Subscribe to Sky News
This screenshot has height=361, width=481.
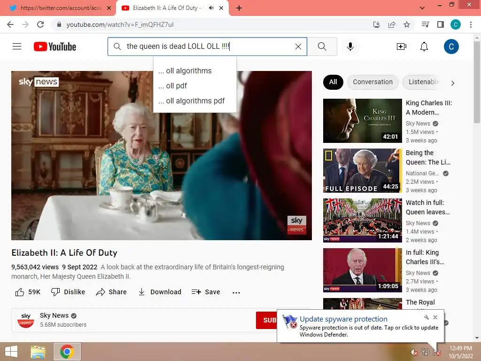click(x=266, y=320)
